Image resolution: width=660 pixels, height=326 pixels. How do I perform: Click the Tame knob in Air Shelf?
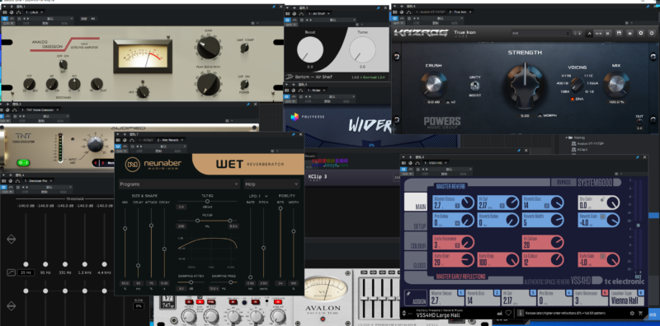(362, 49)
